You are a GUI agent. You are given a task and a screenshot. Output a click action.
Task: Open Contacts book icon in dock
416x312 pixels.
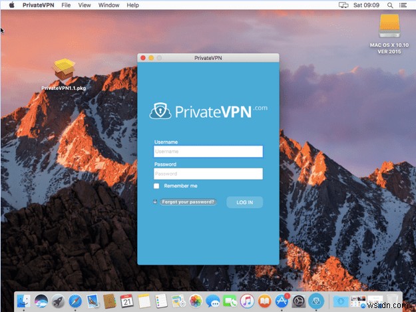pos(110,301)
